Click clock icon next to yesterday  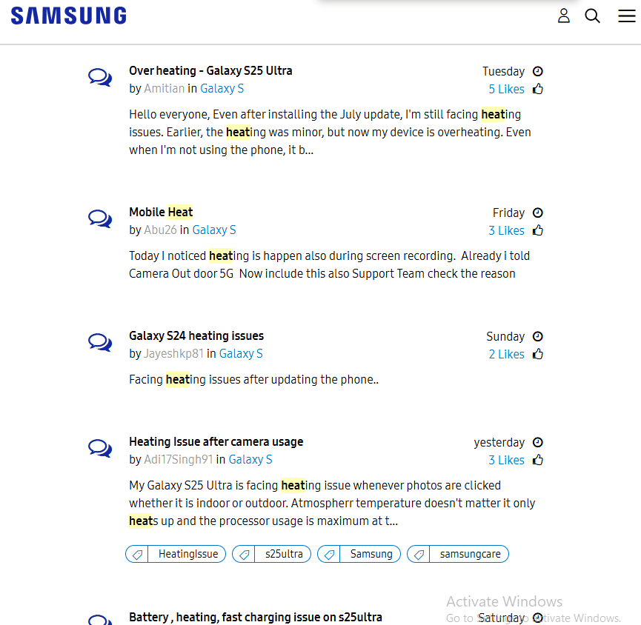(x=537, y=442)
